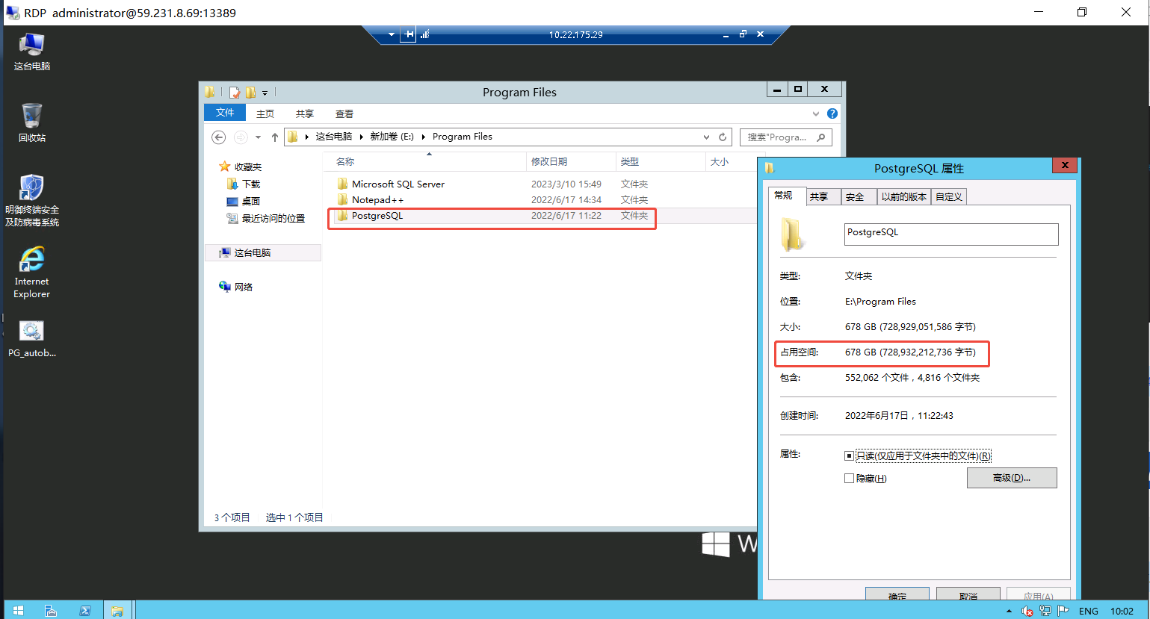The height and width of the screenshot is (619, 1150).
Task: Select the PostgreSQL folder row
Action: tap(542, 216)
